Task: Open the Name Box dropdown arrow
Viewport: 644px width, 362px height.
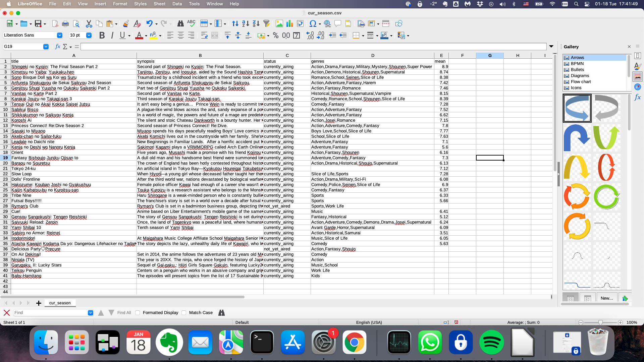Action: (x=46, y=47)
